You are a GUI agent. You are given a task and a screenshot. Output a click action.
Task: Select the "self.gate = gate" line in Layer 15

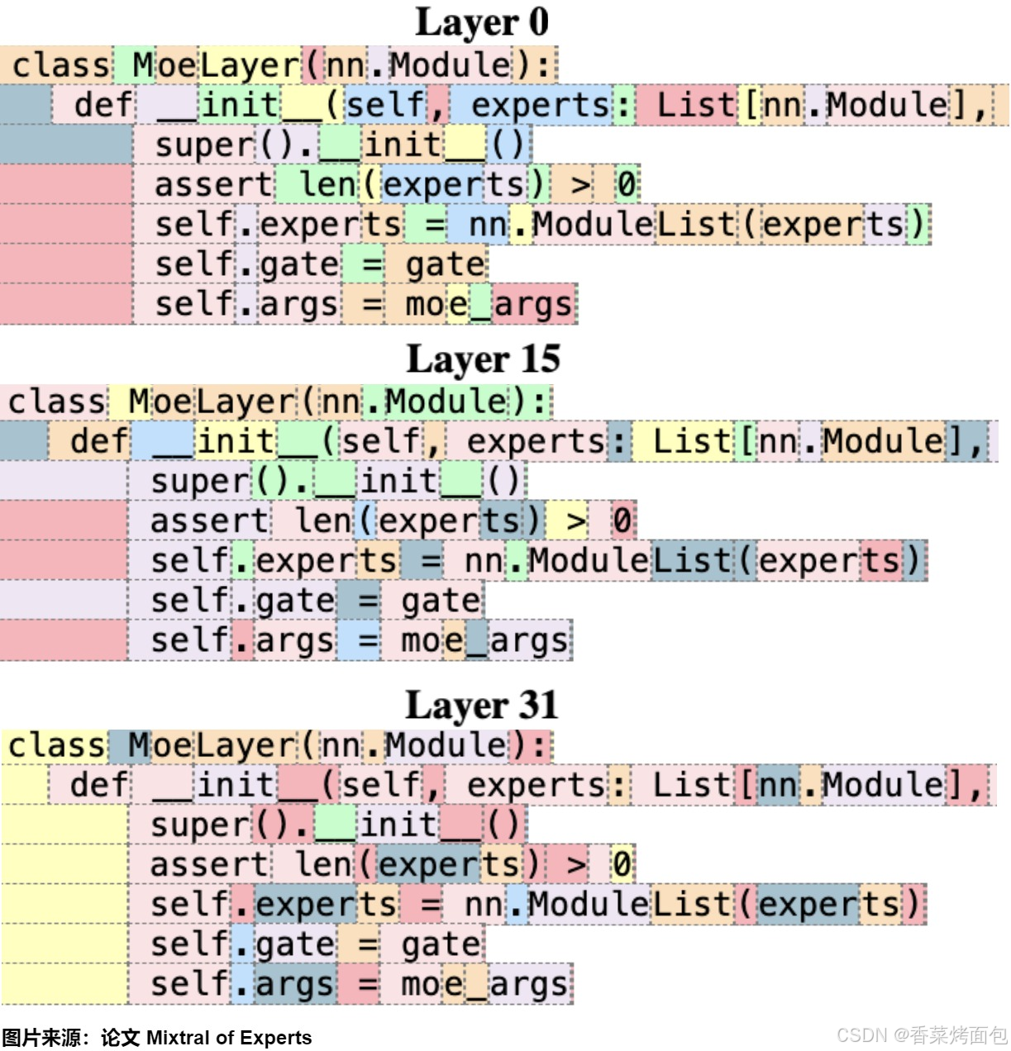(x=242, y=600)
